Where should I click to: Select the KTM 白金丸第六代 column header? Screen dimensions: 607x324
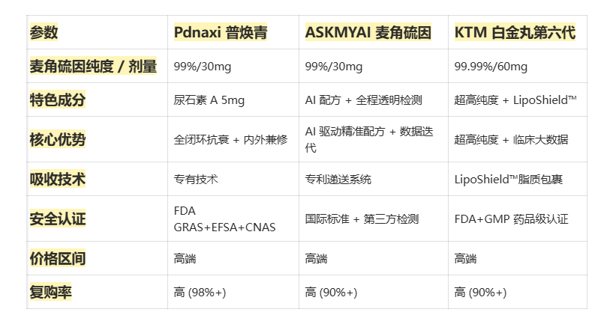pos(514,33)
